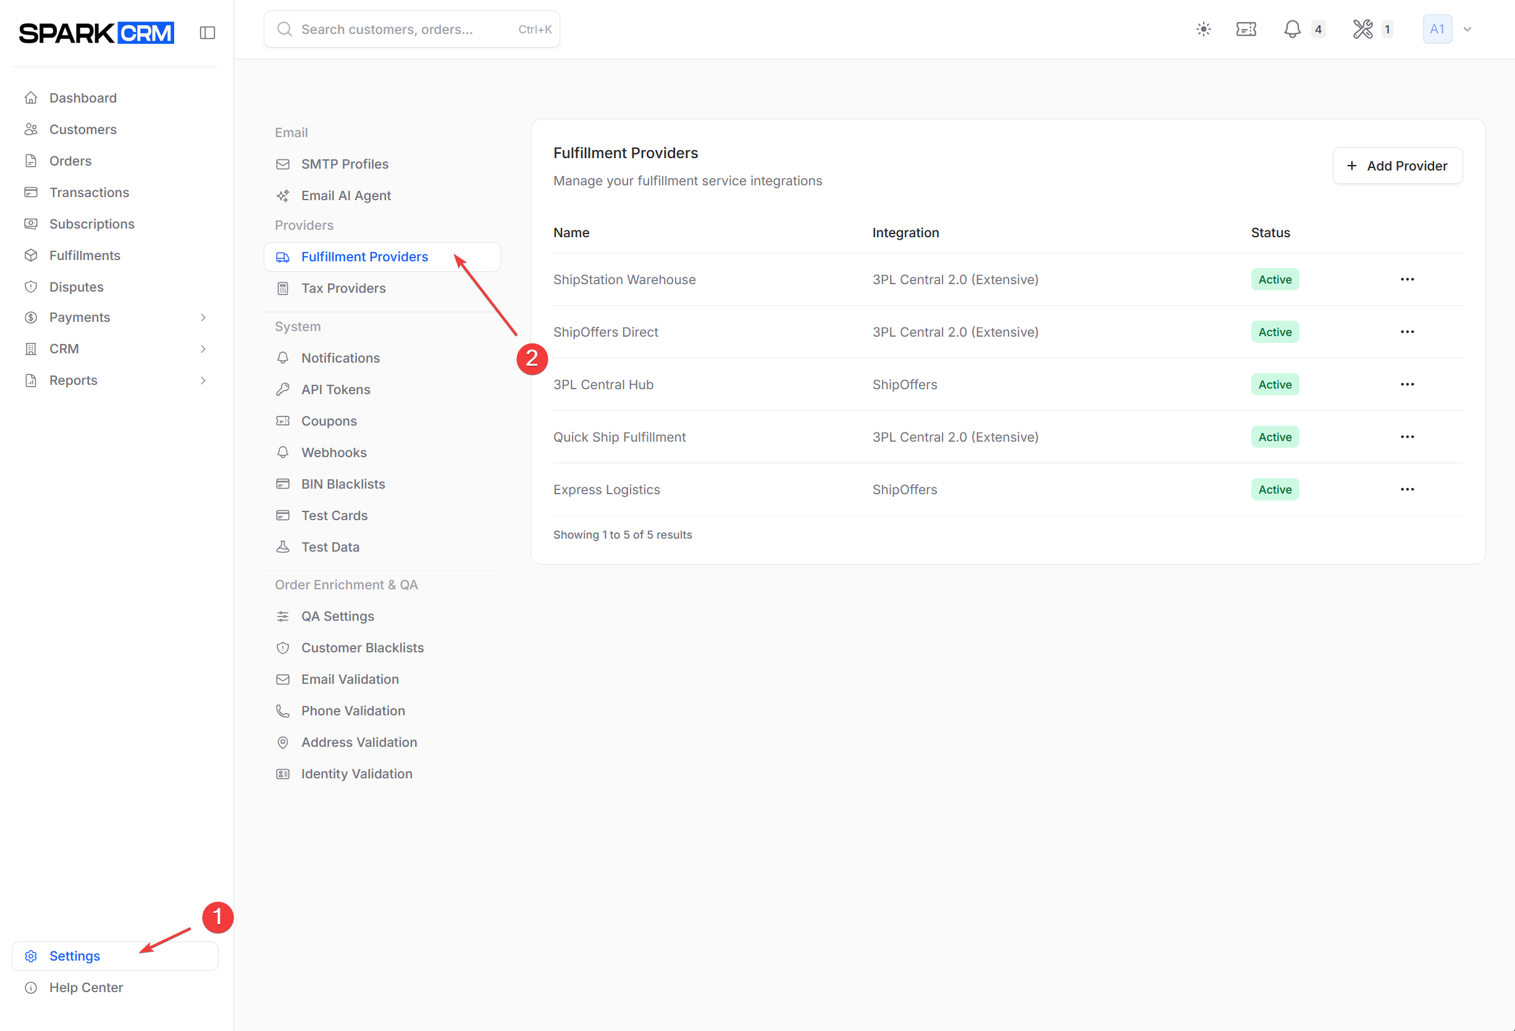This screenshot has height=1031, width=1515.
Task: Click the API Tokens key icon
Action: (x=283, y=389)
